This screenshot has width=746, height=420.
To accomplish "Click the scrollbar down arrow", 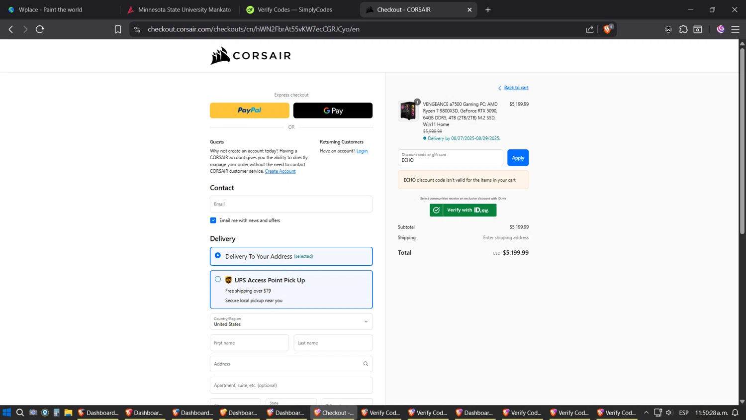I will [742, 402].
